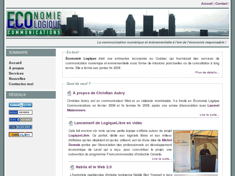This screenshot has height=176, width=235.
Task: Open Contact link in top-right header
Action: [221, 4]
